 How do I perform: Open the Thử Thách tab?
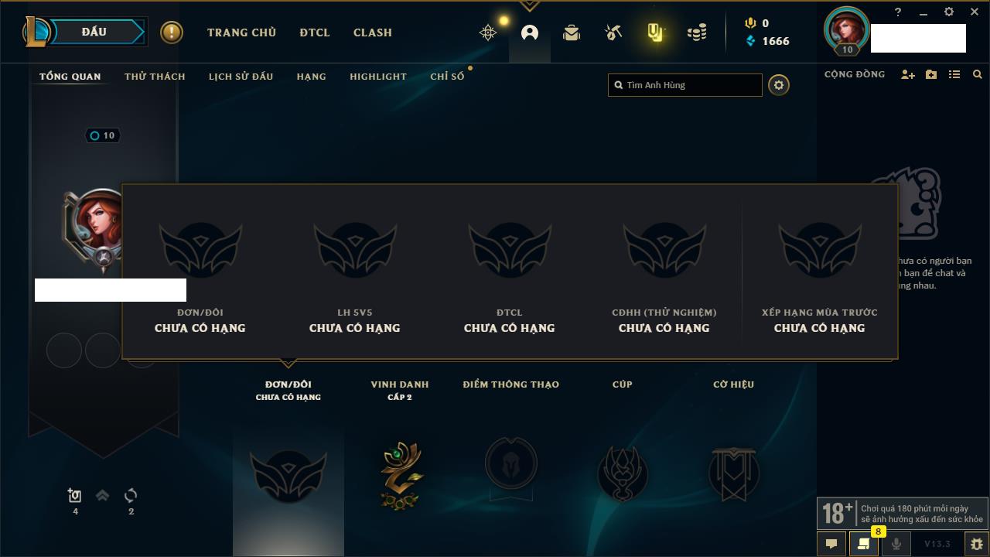click(x=155, y=77)
